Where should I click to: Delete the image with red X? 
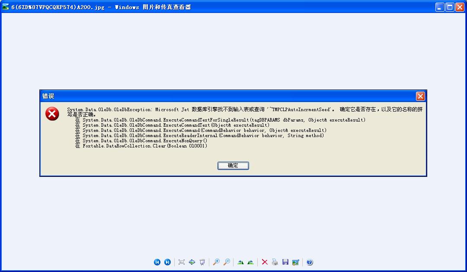click(265, 262)
